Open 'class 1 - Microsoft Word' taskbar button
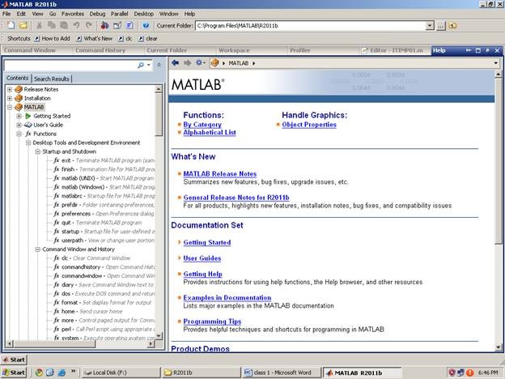Viewport: 505px width, 379px height. click(x=281, y=373)
